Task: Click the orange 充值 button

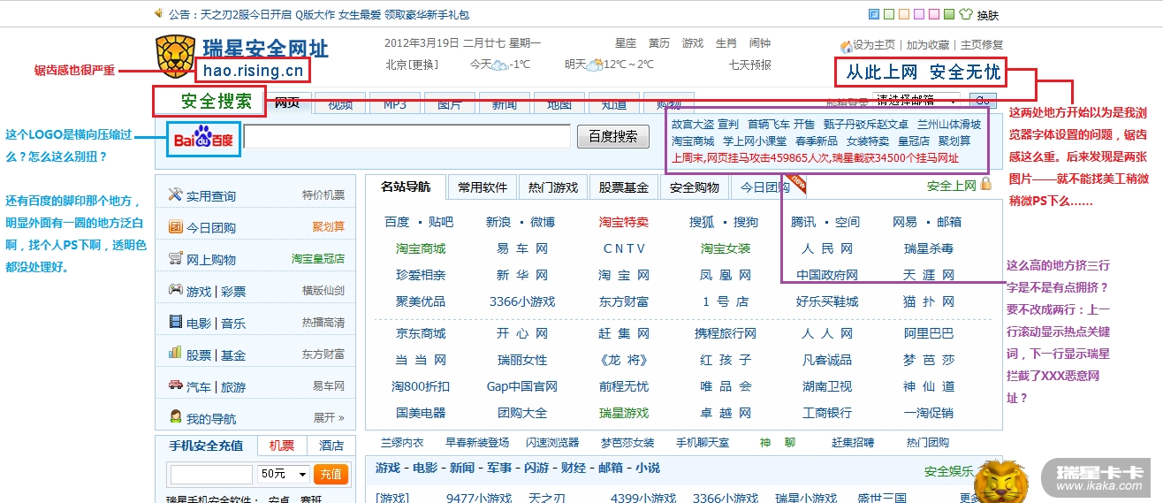Action: pyautogui.click(x=331, y=474)
